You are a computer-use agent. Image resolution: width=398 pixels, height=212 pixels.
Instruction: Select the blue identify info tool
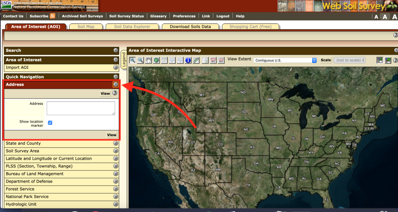(188, 60)
